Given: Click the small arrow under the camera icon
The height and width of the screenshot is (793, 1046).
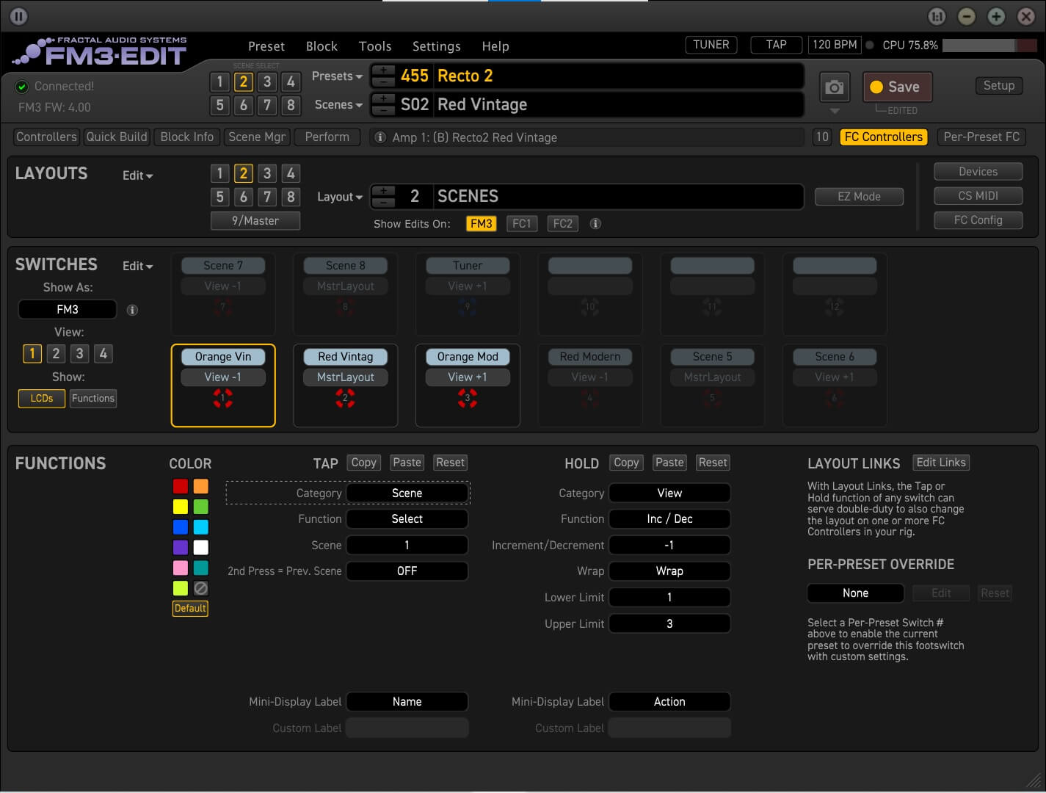Looking at the screenshot, I should 835,112.
